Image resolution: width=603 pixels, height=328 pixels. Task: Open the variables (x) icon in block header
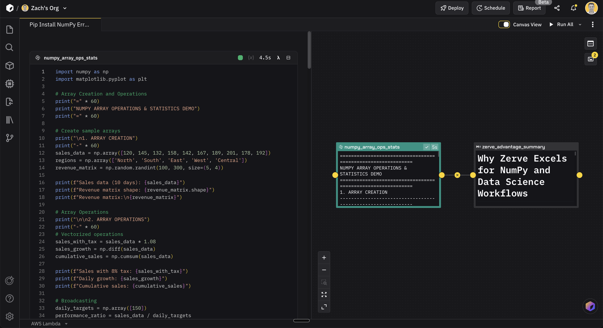(x=251, y=58)
